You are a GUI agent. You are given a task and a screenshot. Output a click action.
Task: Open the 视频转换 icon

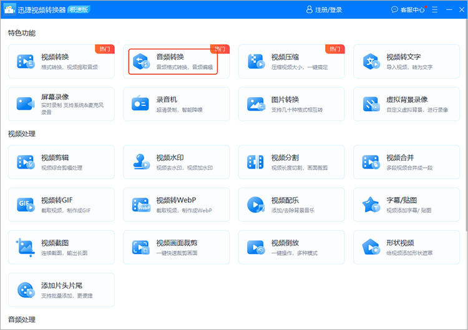click(26, 62)
